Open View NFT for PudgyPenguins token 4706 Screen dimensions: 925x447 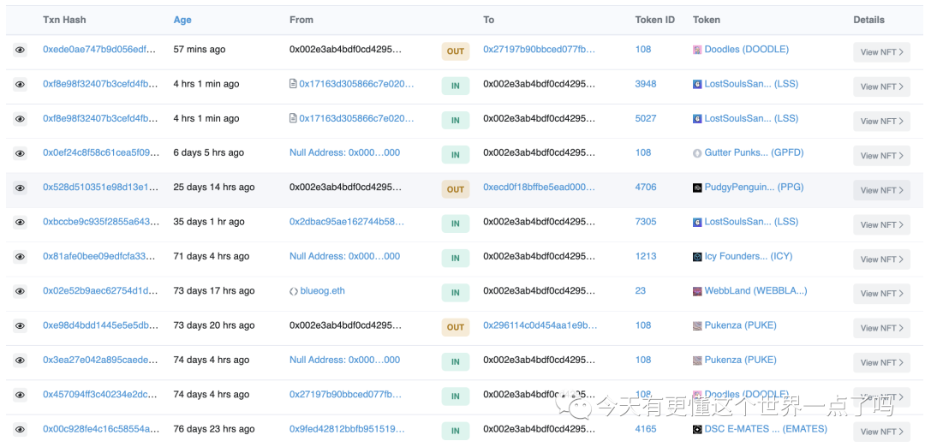click(x=881, y=190)
